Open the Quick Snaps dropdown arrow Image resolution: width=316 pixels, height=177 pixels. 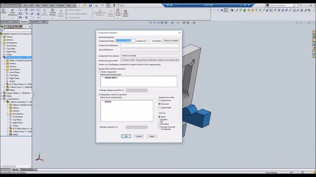click(x=118, y=18)
